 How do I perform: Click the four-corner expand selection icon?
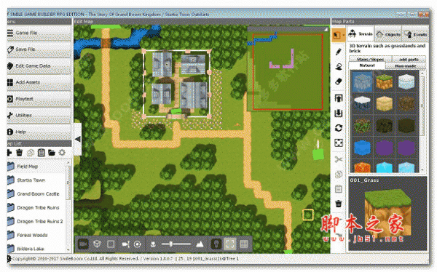coord(339,143)
